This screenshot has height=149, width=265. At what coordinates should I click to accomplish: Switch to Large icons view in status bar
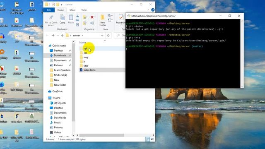pos(152,139)
